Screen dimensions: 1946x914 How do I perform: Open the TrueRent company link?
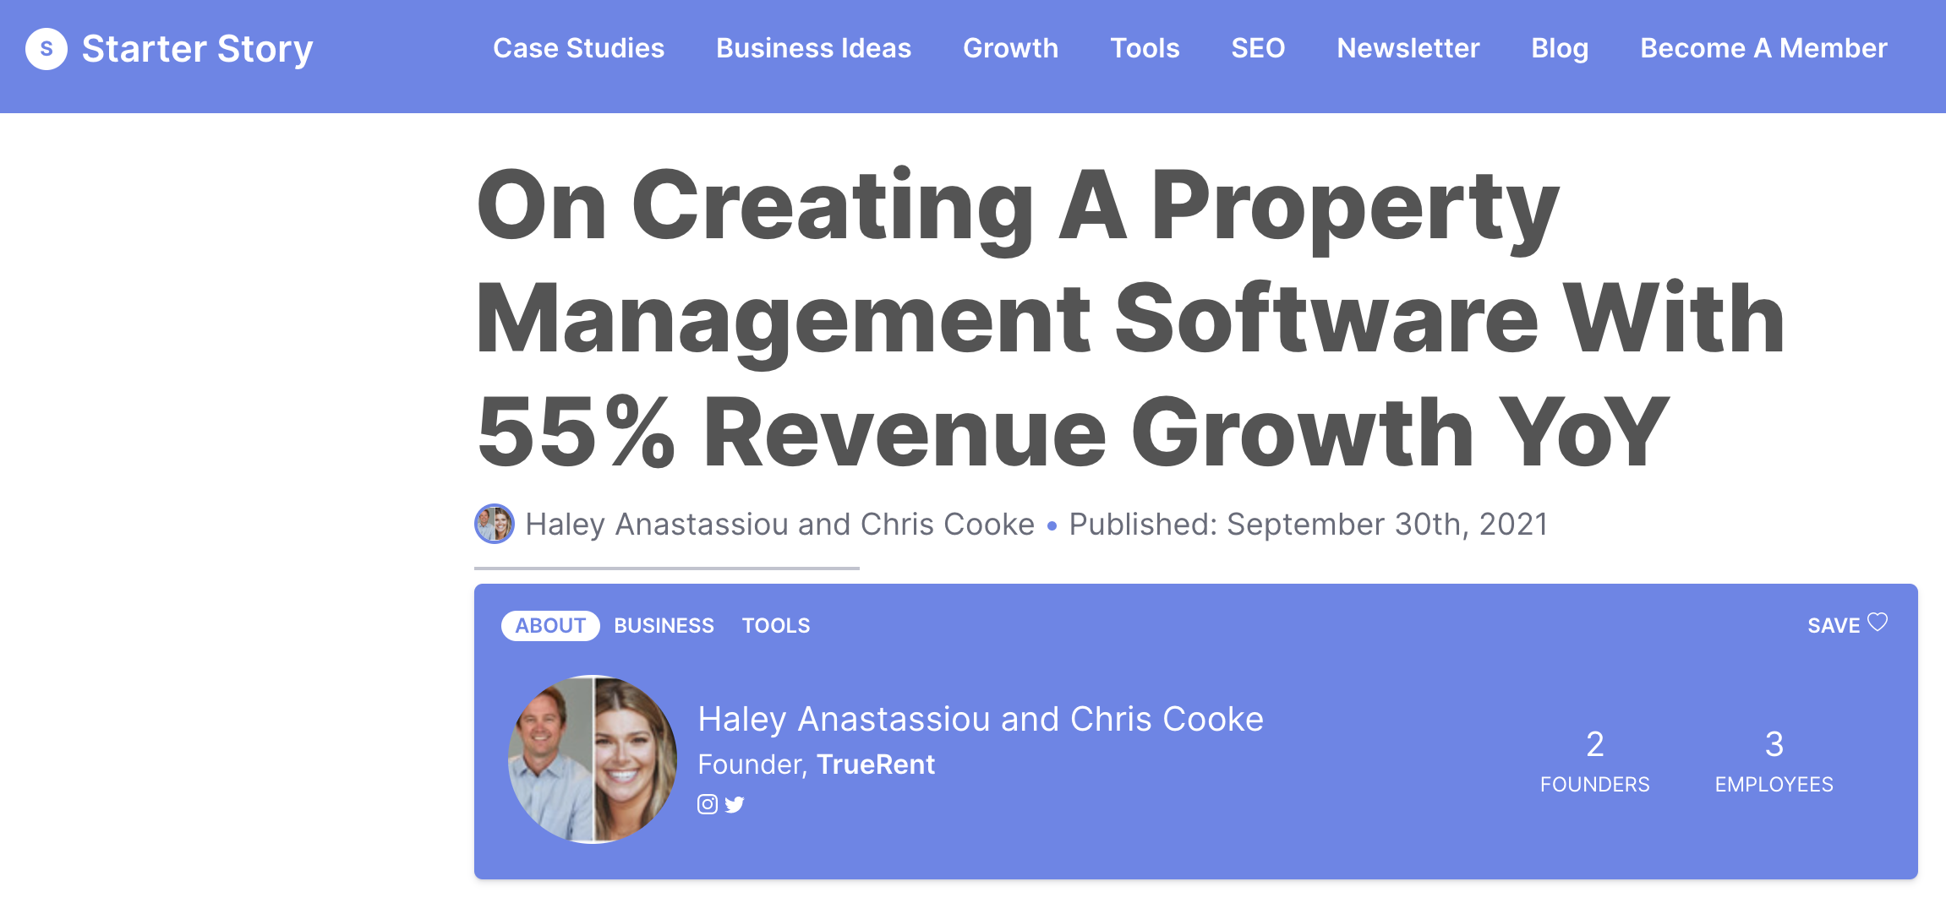(876, 764)
